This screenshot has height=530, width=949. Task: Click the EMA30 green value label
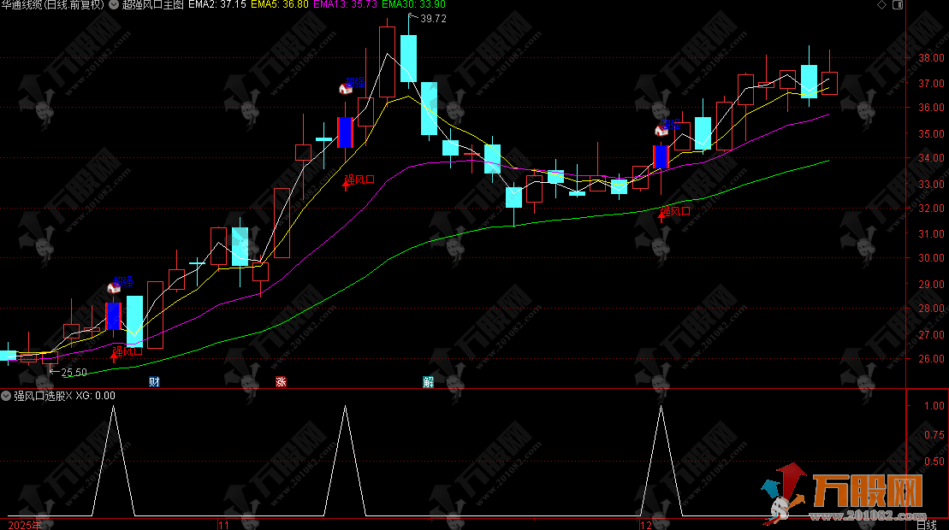413,5
